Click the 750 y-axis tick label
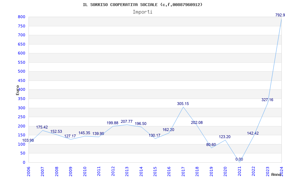This screenshot has width=285, height=178. (x=21, y=26)
